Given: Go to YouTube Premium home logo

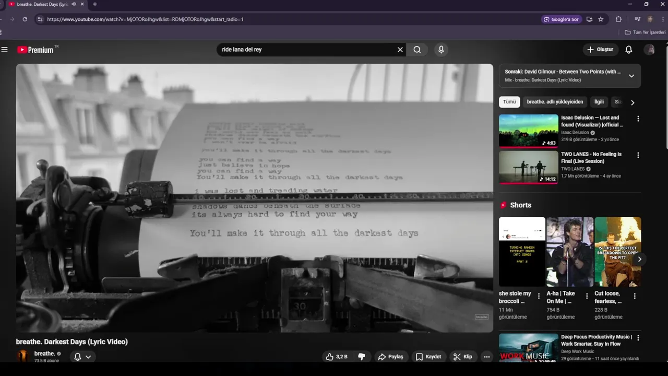Looking at the screenshot, I should pos(35,50).
